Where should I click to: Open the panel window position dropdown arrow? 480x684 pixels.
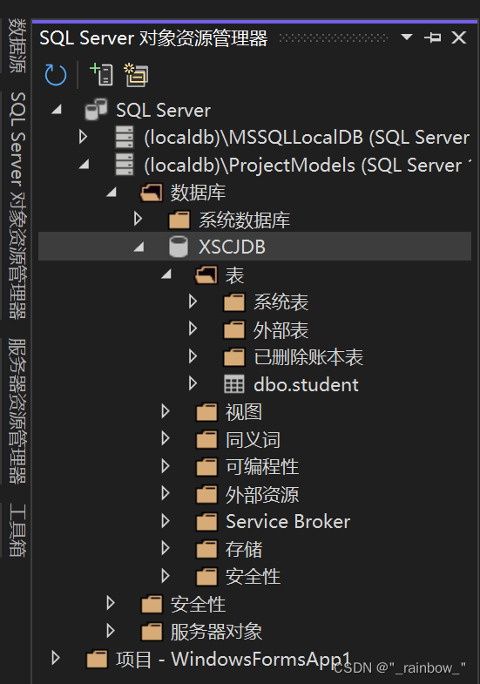(x=407, y=37)
